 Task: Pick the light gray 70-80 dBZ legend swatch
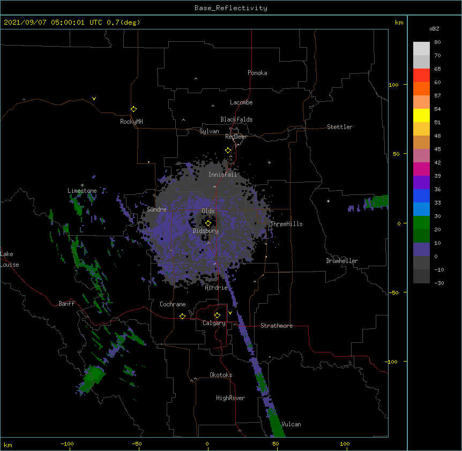click(x=421, y=49)
